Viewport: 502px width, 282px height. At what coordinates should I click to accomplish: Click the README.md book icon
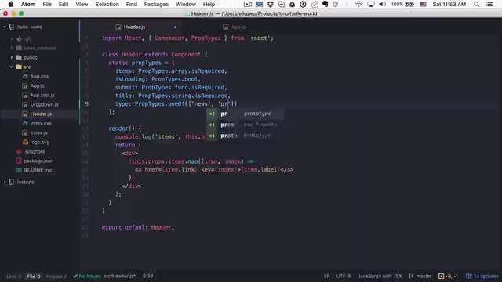(x=19, y=170)
